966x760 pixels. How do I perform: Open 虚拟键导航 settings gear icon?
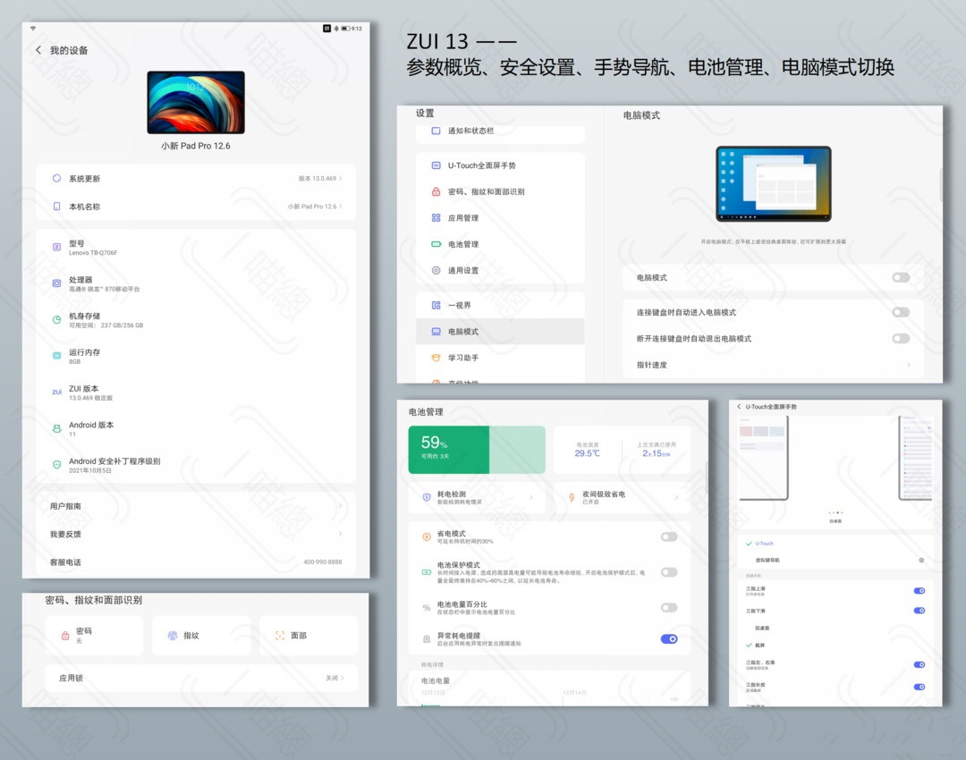pyautogui.click(x=921, y=560)
